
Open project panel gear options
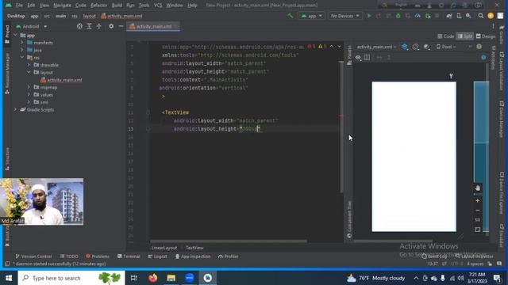tap(111, 26)
